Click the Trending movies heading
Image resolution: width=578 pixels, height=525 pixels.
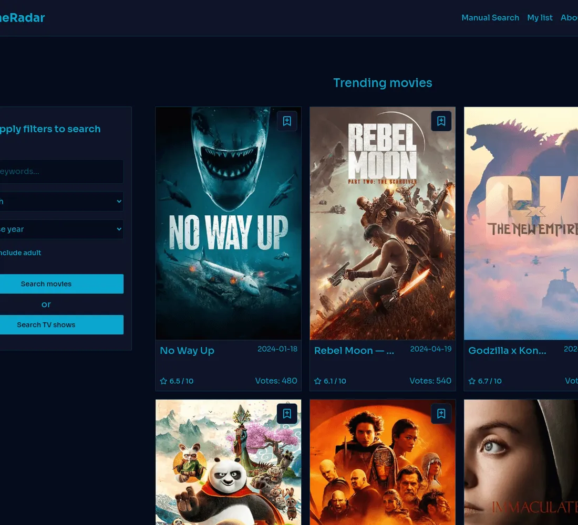(383, 83)
